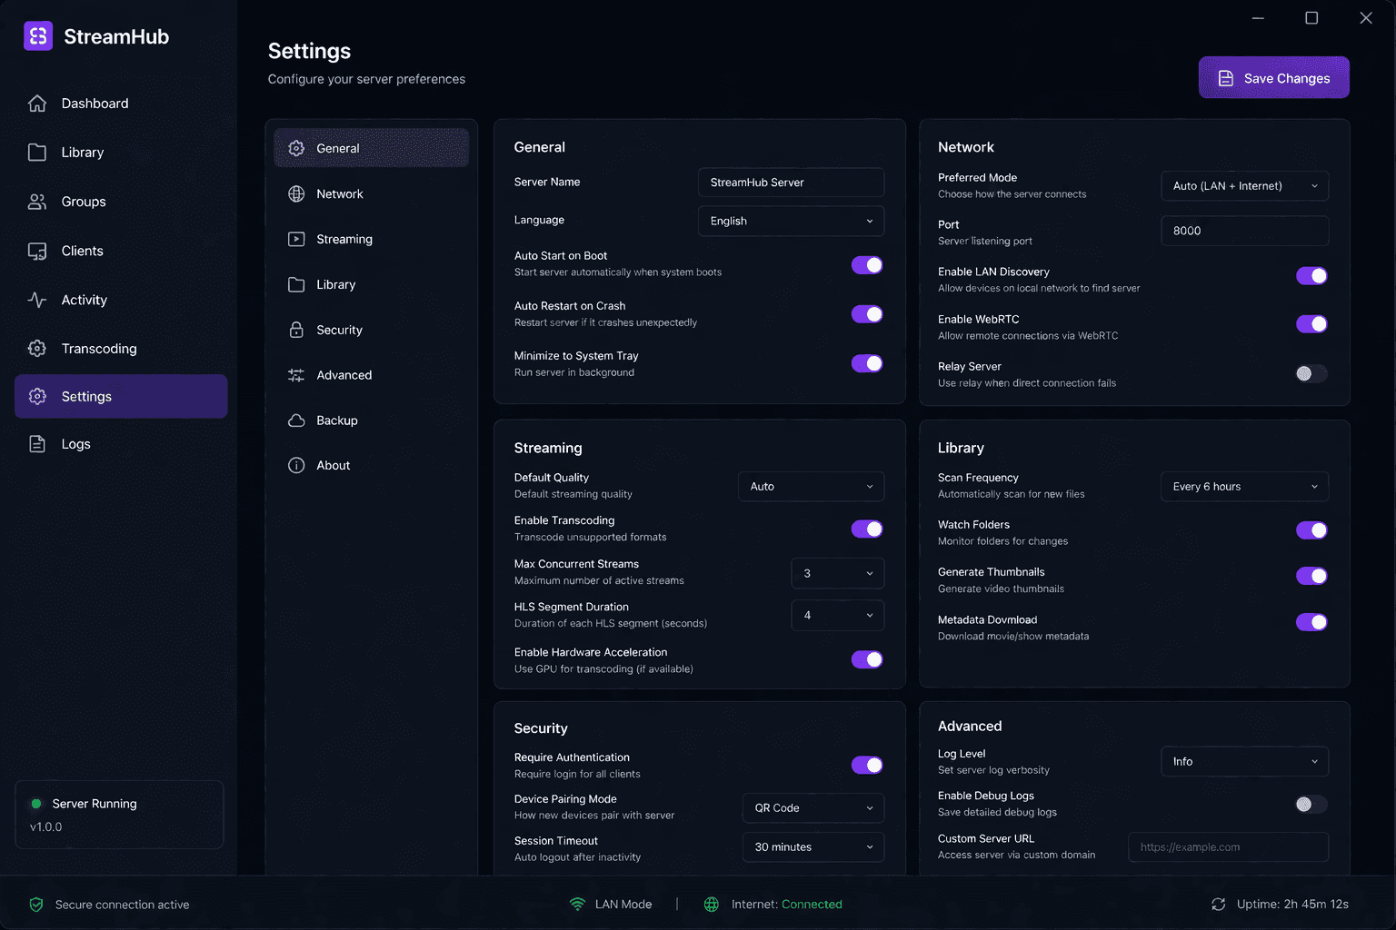Screen dimensions: 1396x930
Task: Expand the Default Quality dropdown
Action: [x=811, y=487]
